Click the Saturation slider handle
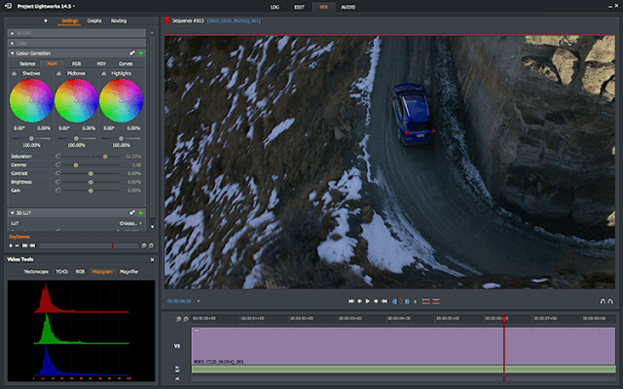 (x=105, y=157)
